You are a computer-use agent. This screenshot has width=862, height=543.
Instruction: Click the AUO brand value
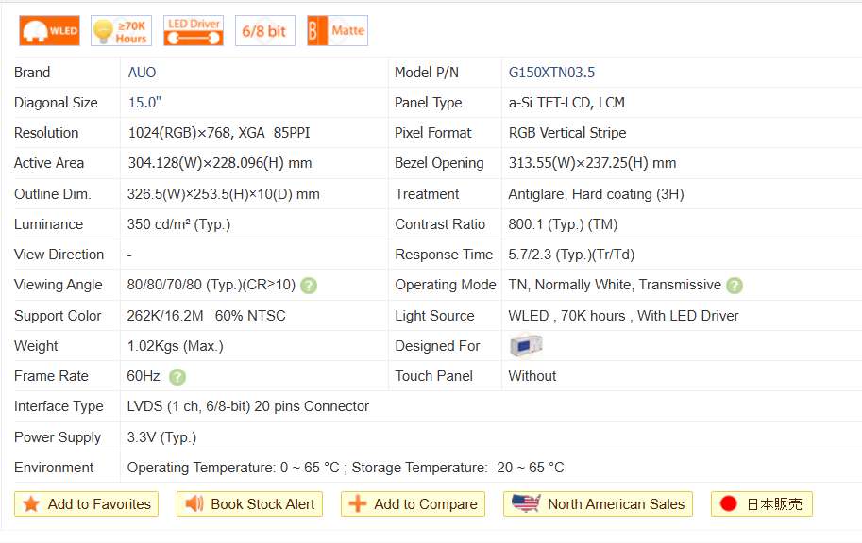coord(143,73)
